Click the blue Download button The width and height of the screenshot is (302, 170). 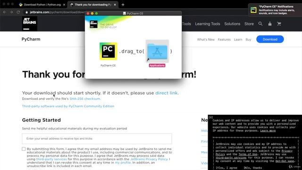click(270, 39)
